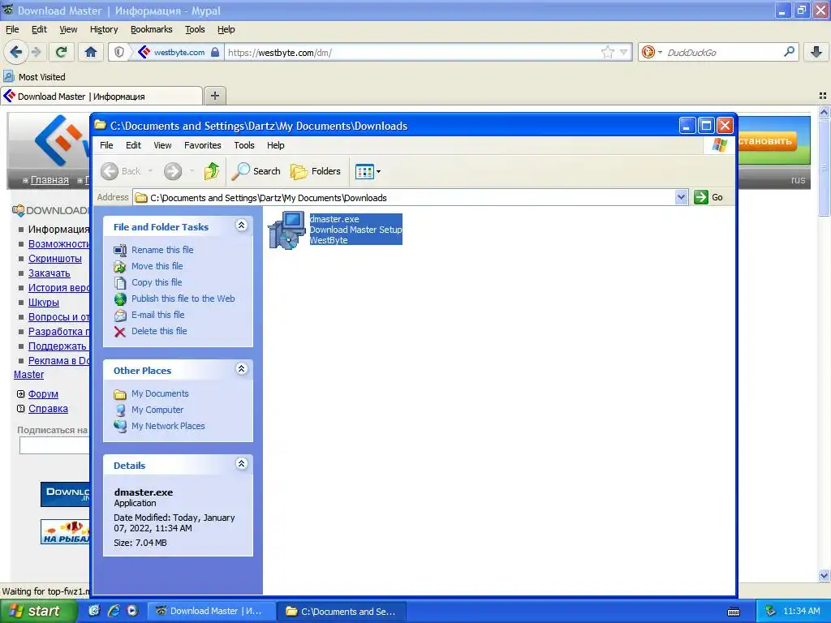The image size is (831, 623).
Task: Open the browser URL bar history dropdown
Action: [x=624, y=52]
